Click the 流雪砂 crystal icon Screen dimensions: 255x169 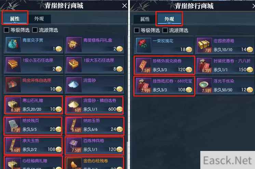coord(74,85)
